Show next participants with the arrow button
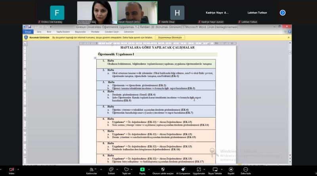Image resolution: width=317 pixels, height=176 pixels. (x=283, y=13)
